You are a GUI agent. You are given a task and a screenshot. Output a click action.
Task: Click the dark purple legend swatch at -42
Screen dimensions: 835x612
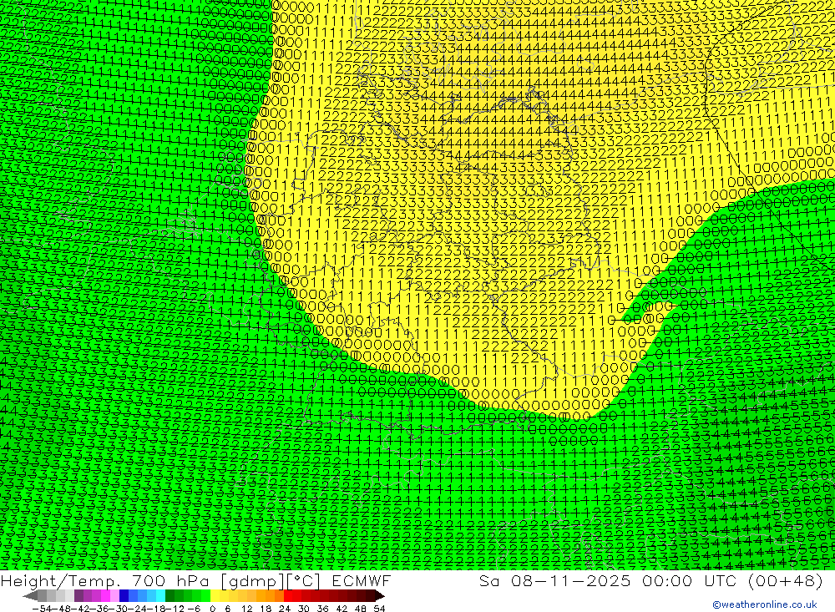[78, 595]
